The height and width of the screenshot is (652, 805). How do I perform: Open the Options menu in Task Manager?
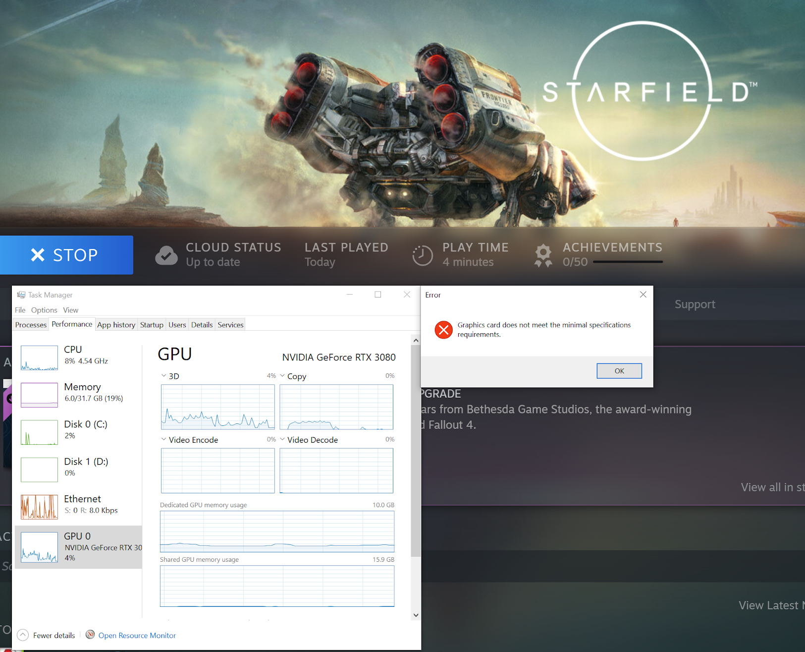tap(44, 310)
